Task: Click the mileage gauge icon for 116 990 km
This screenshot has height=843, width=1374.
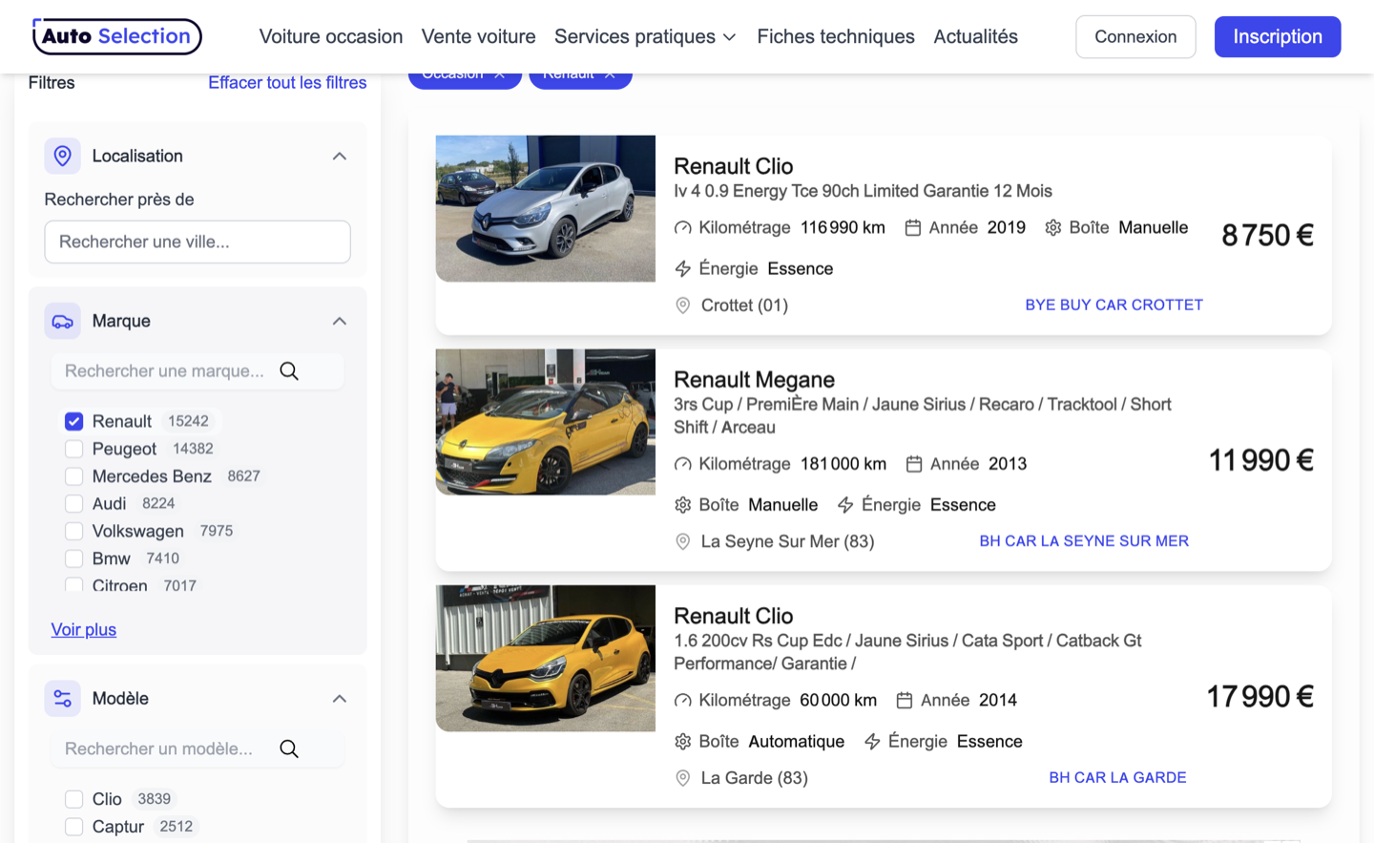Action: (682, 228)
